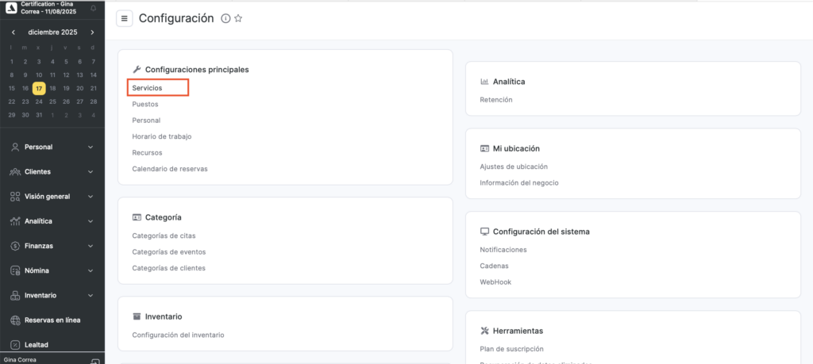The width and height of the screenshot is (813, 364).
Task: Click the info icon beside Configuración
Action: 225,18
